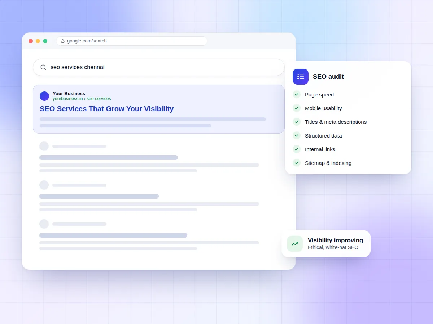Toggle the Sitemap & indexing check mark
This screenshot has width=433, height=324.
point(297,163)
